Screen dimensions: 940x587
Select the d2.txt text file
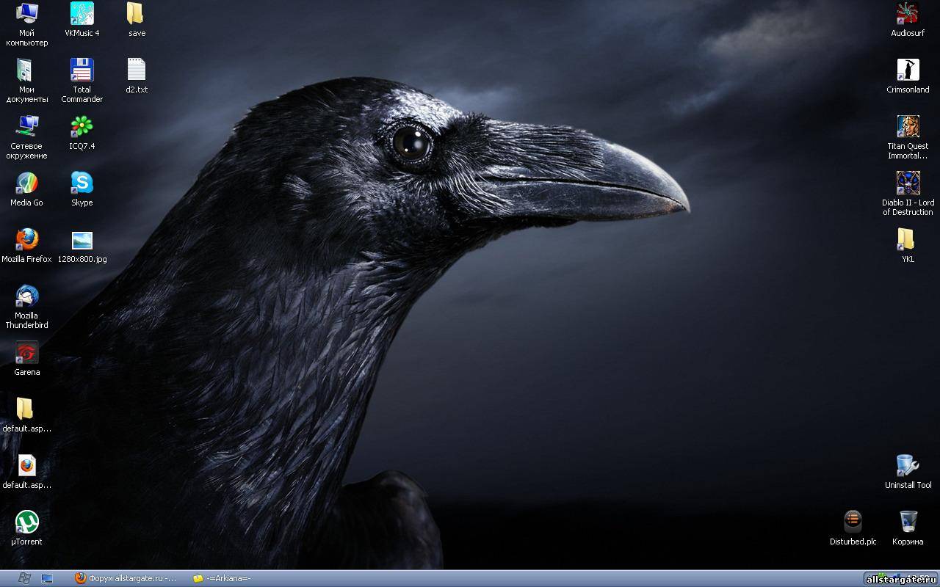pyautogui.click(x=137, y=70)
